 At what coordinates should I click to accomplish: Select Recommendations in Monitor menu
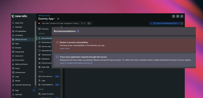click(44, 38)
